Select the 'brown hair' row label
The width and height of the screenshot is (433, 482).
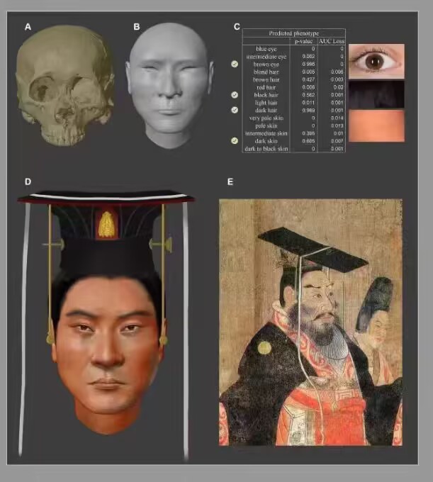click(266, 79)
